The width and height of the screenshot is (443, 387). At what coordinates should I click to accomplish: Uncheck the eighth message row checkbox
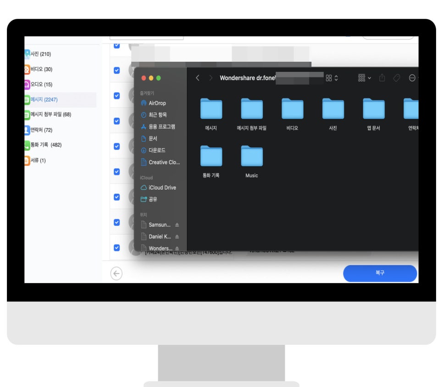(x=116, y=222)
